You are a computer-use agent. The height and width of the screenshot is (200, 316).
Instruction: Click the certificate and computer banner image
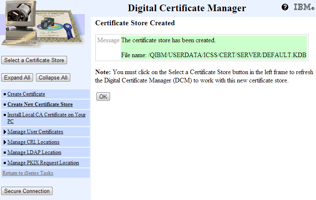coord(43,24)
